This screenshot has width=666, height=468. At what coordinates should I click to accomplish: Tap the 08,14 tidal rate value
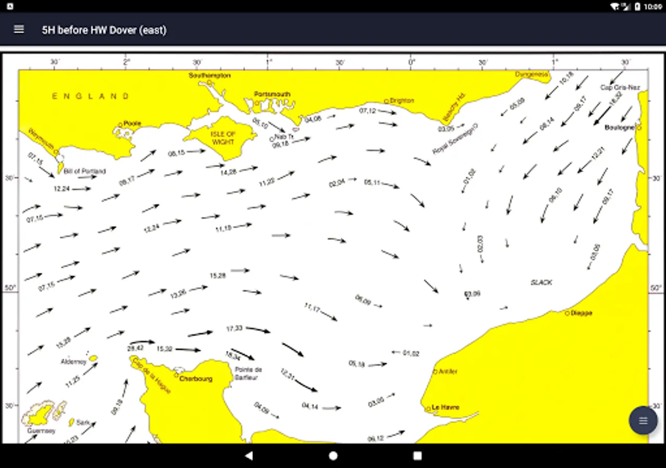[x=547, y=124]
